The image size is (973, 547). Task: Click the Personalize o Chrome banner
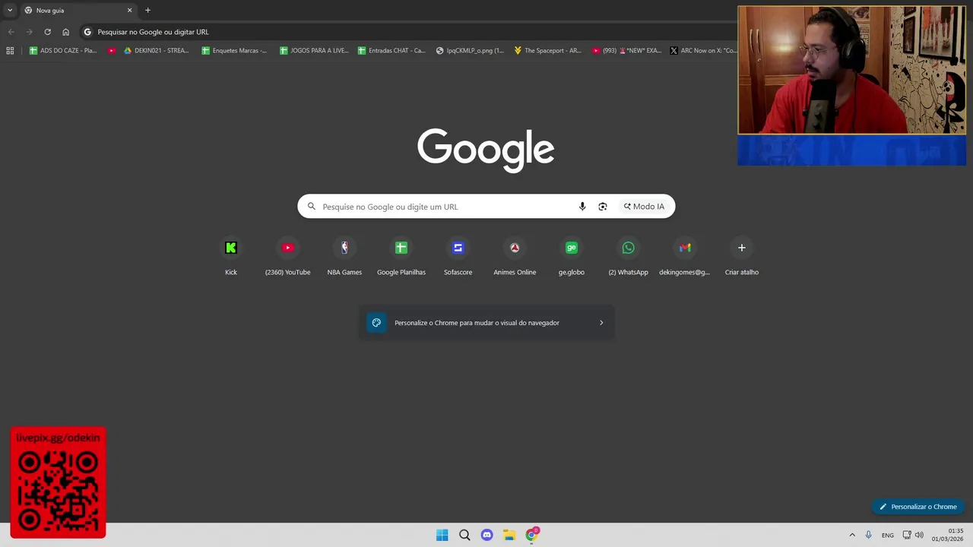tap(486, 323)
